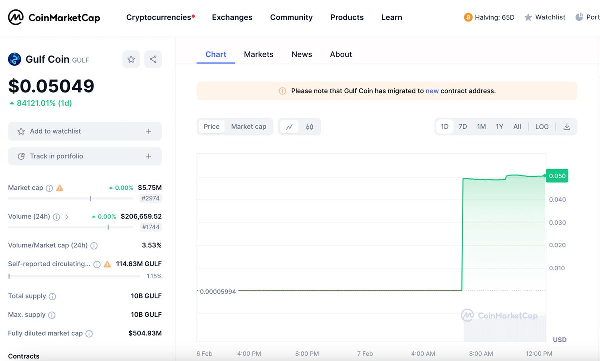
Task: Click the Market cap info icon
Action: pyautogui.click(x=49, y=188)
